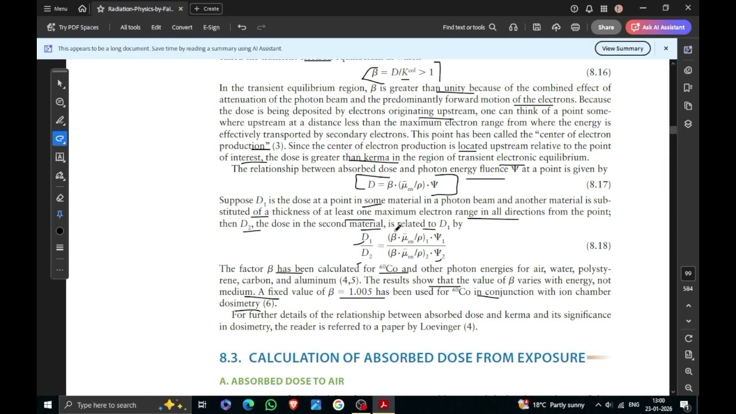Open WhatsApp from the taskbar

coord(271,405)
